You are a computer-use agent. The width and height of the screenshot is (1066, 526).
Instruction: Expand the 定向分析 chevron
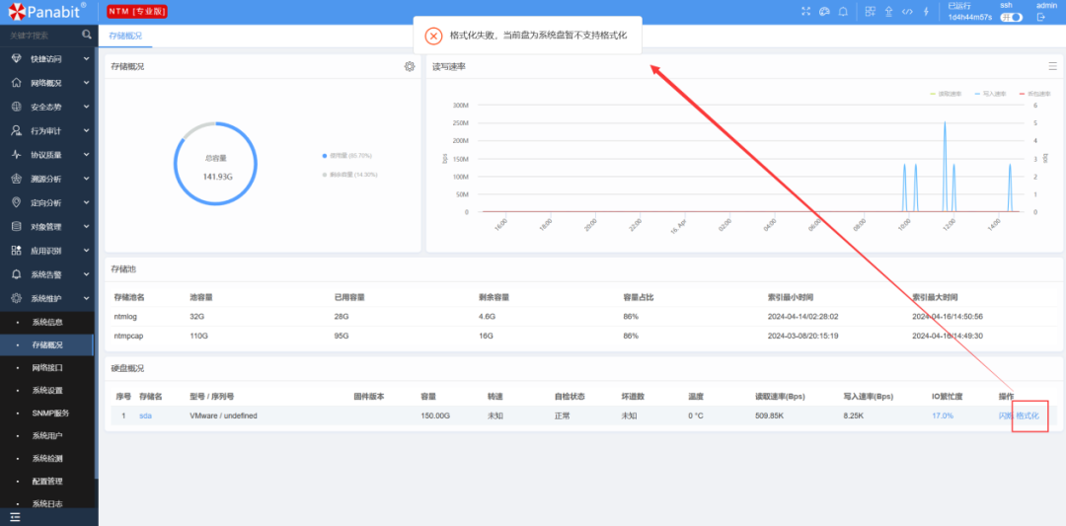tap(86, 202)
